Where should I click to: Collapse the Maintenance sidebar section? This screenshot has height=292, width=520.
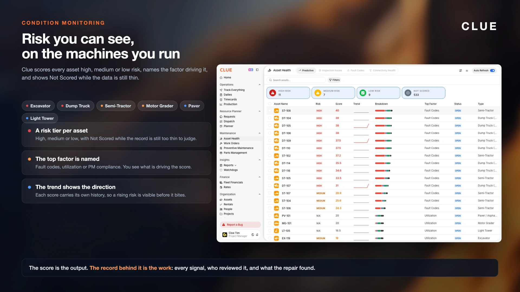259,133
